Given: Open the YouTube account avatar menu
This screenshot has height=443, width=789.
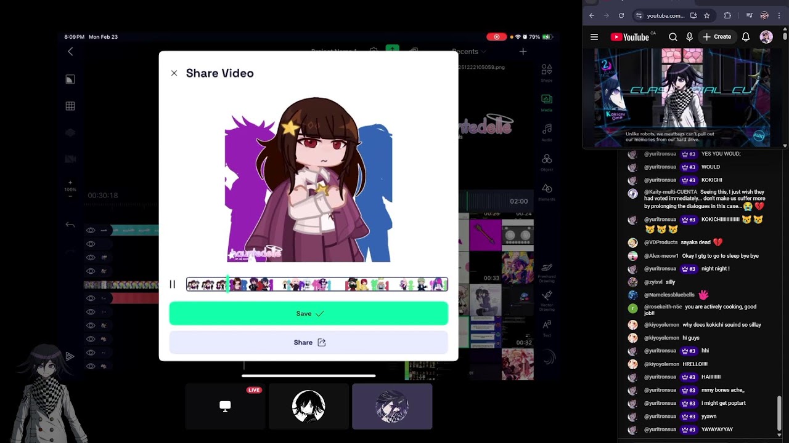Looking at the screenshot, I should point(766,37).
